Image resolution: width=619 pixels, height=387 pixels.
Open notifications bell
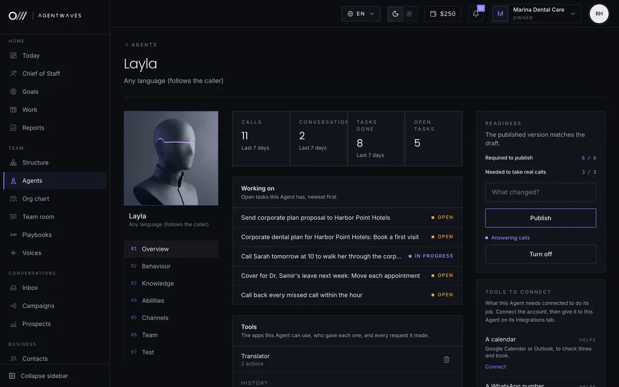click(x=476, y=14)
